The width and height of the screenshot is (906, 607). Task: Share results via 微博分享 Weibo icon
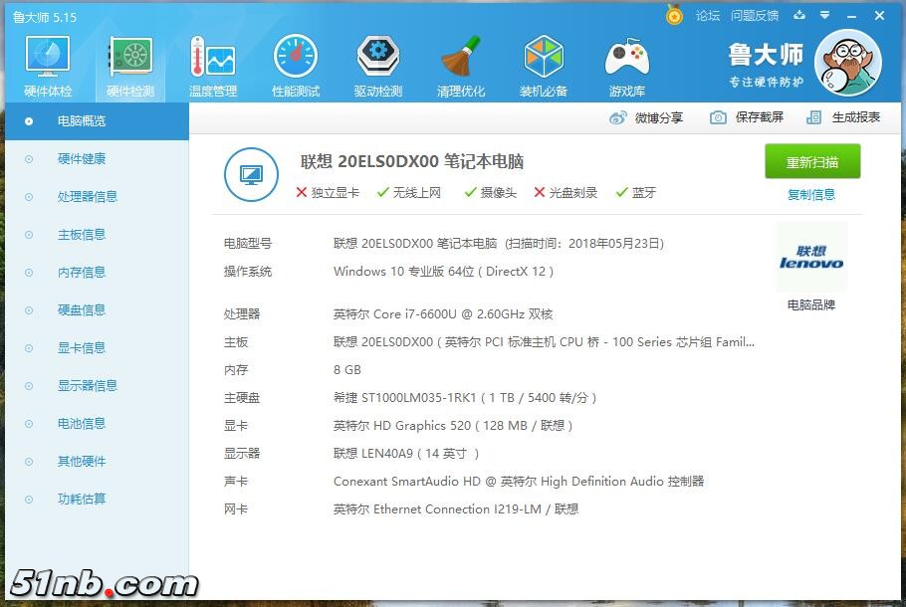point(649,116)
